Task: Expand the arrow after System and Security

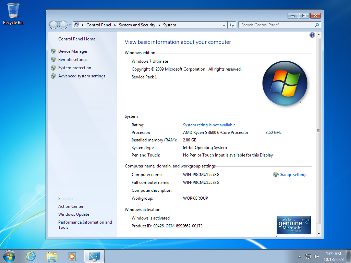Action: (159, 25)
